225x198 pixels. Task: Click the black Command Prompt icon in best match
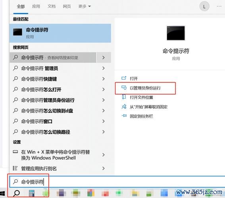(x=17, y=32)
